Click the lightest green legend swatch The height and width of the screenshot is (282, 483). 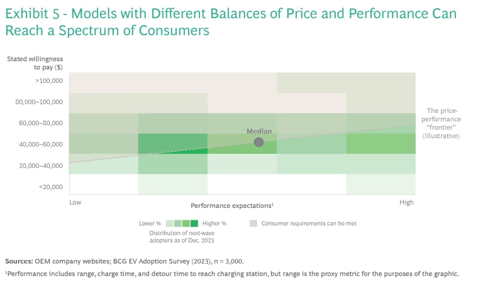click(x=170, y=223)
